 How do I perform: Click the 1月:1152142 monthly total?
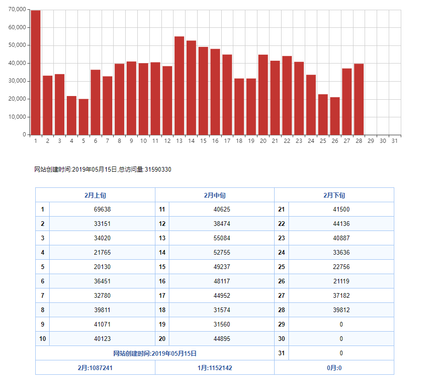[x=215, y=368]
